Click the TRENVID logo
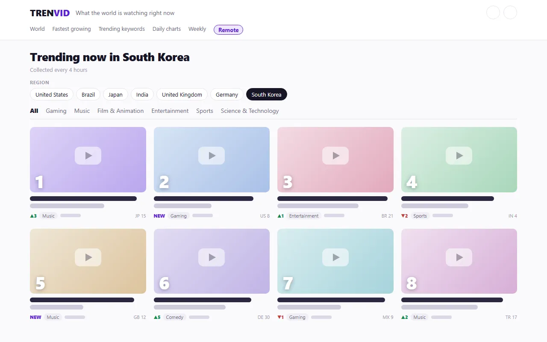547x342 pixels. 50,13
